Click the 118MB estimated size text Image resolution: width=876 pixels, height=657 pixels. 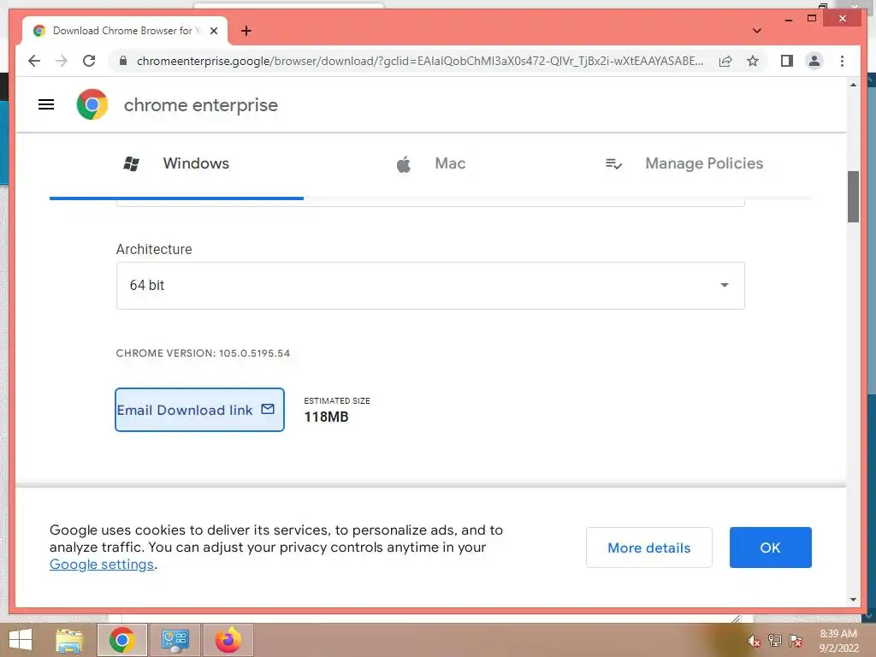pos(326,417)
